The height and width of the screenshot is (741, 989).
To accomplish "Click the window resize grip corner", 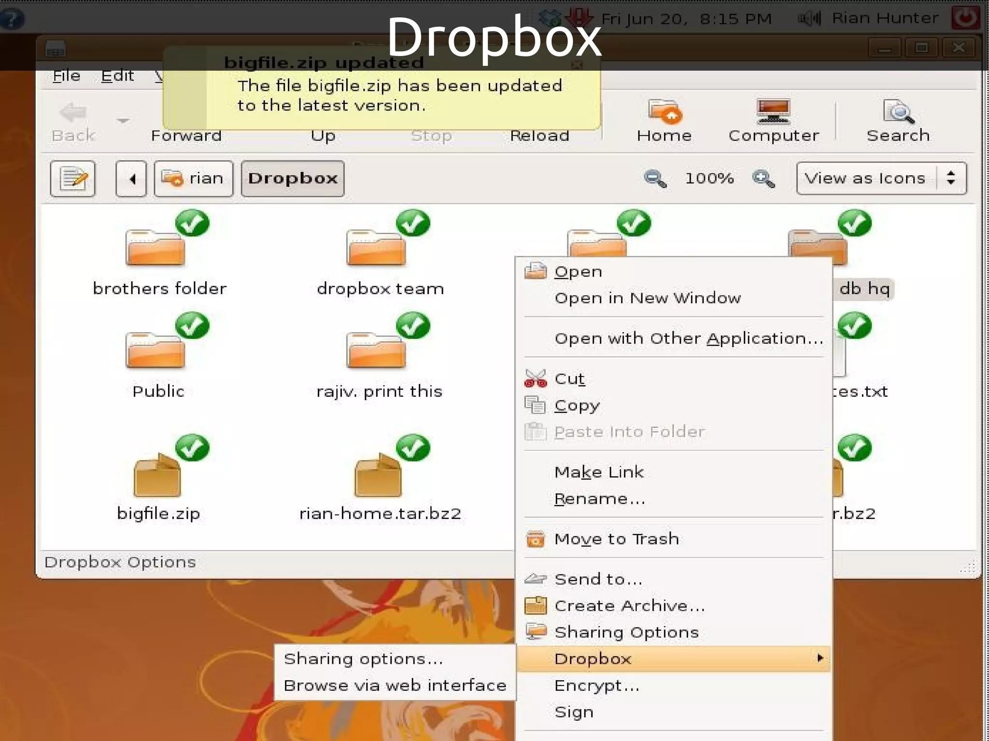I will pos(968,567).
